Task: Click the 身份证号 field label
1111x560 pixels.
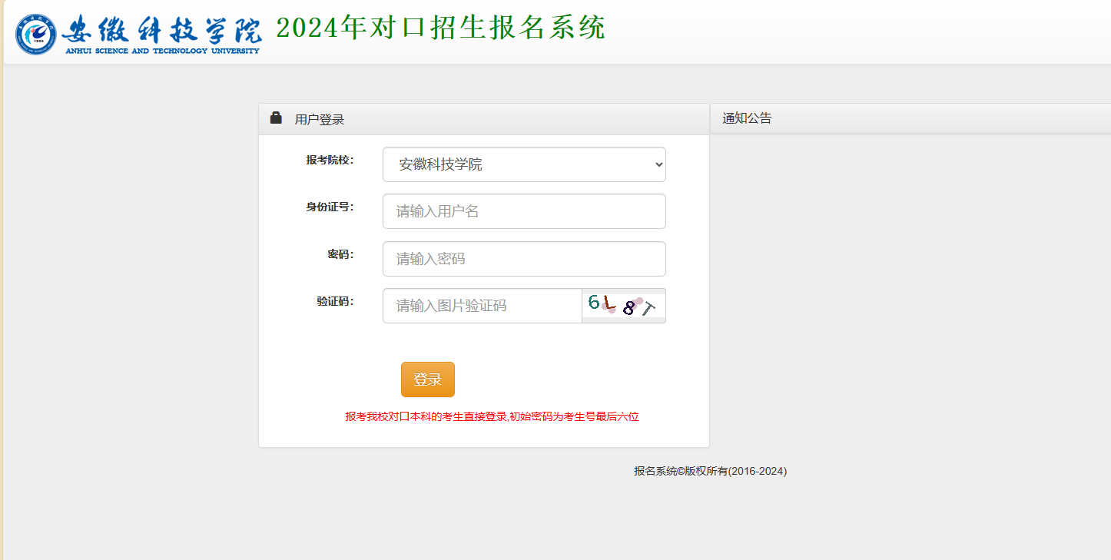Action: pos(330,207)
